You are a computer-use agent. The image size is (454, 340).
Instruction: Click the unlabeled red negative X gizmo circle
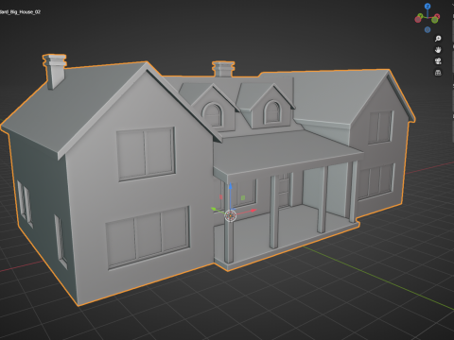(418, 20)
